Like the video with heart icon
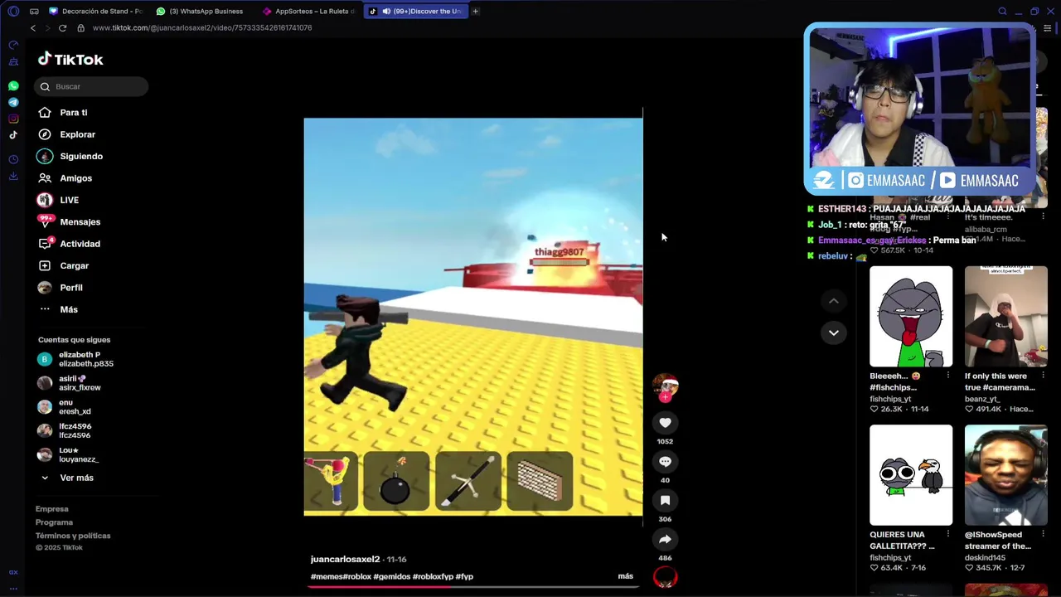 [x=665, y=423]
